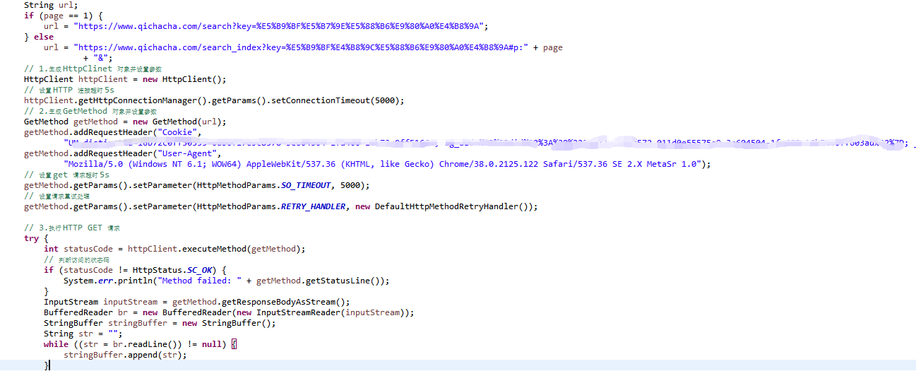Click the RETRY_HANDLER constant
916x376 pixels.
[x=313, y=206]
